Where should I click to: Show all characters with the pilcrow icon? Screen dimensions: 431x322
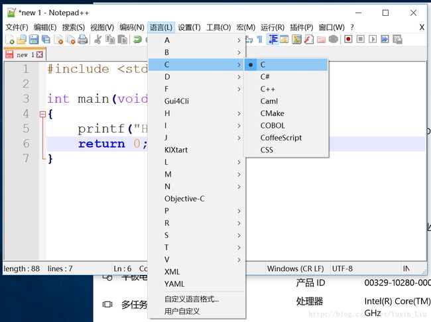tap(259, 40)
